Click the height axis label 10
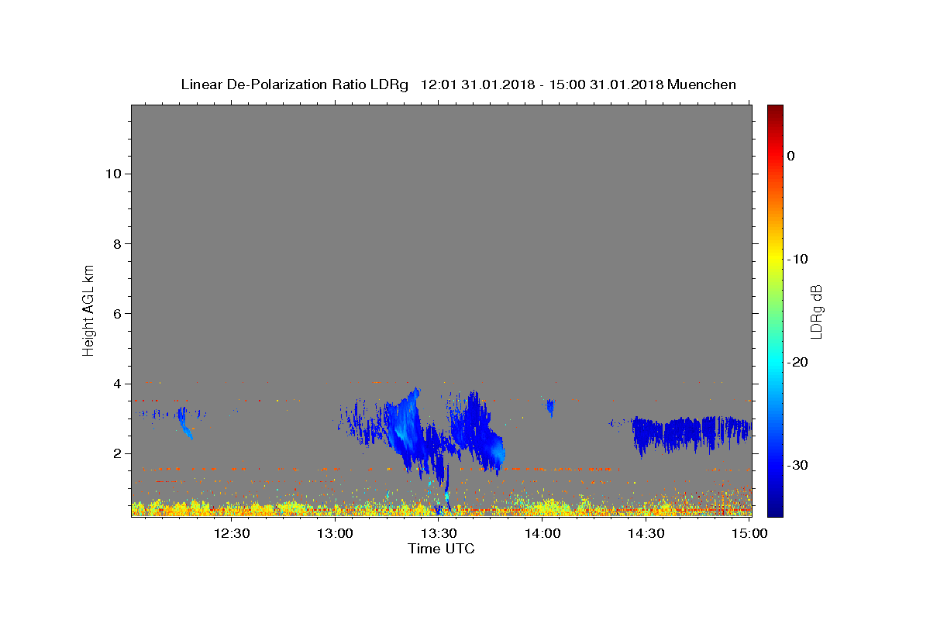 (112, 174)
